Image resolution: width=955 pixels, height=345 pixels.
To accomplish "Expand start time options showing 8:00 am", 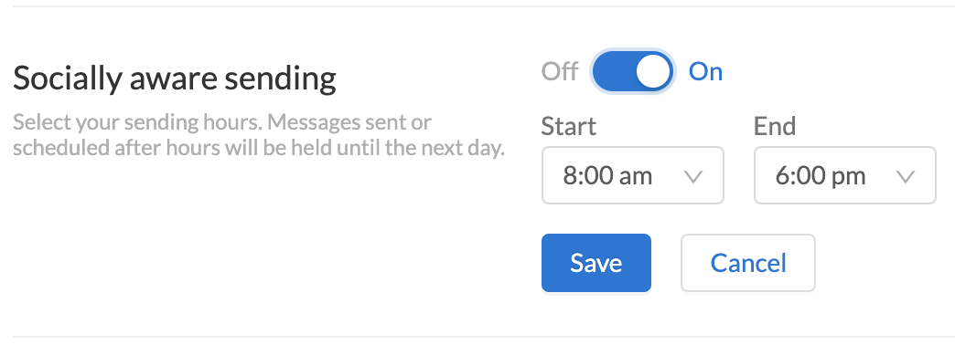I will tap(633, 175).
